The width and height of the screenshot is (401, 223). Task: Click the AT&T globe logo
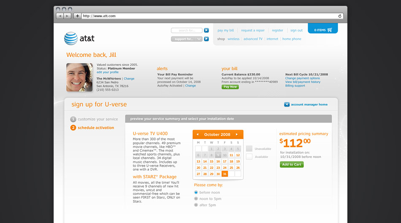click(x=70, y=38)
